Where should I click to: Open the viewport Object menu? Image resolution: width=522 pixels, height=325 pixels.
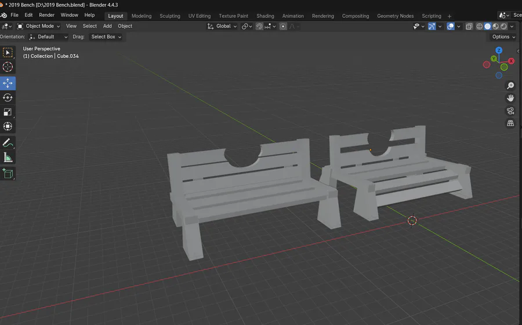coord(125,26)
